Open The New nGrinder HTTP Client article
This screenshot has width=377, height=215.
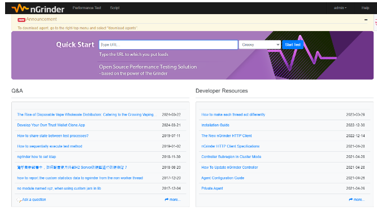(x=227, y=136)
